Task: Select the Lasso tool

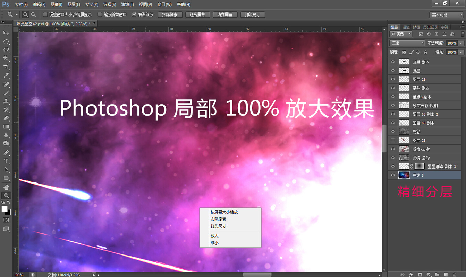Action: point(6,50)
